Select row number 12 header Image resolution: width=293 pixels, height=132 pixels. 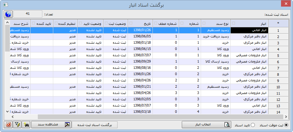[278, 100]
